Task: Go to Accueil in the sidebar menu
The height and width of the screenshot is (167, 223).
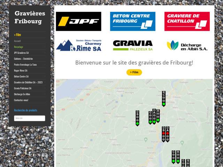Action: (x=17, y=41)
